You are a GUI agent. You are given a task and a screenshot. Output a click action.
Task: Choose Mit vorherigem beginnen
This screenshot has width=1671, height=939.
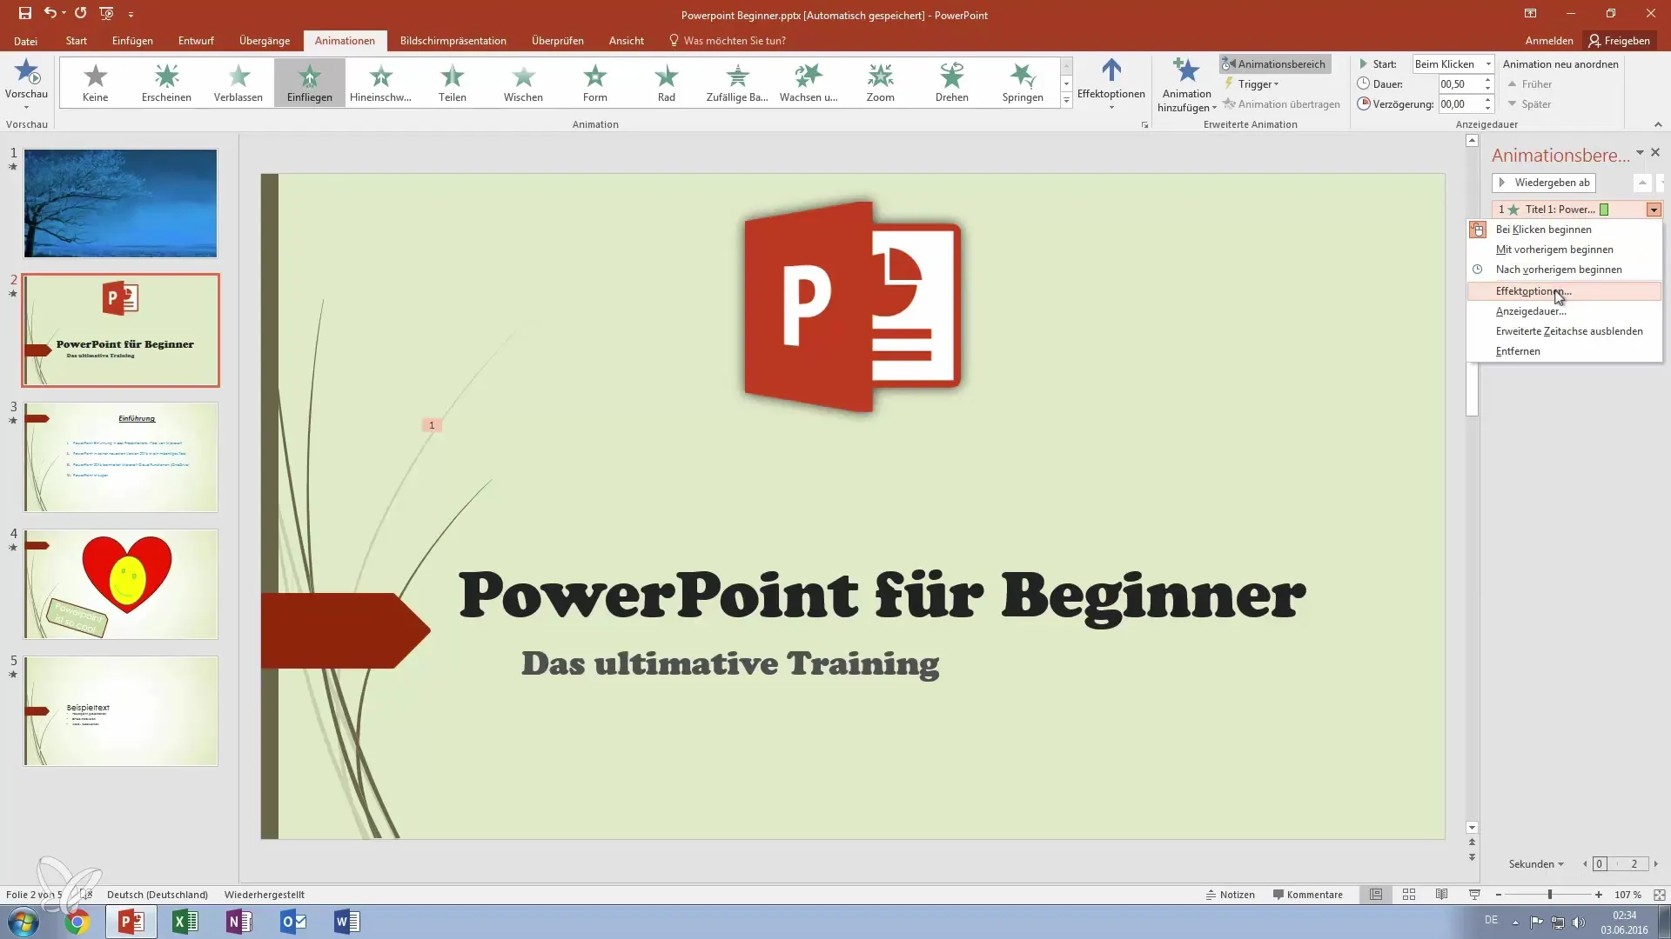click(x=1564, y=250)
